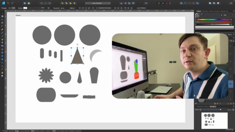Click the Stroke swatch in context toolbar

point(25,8)
